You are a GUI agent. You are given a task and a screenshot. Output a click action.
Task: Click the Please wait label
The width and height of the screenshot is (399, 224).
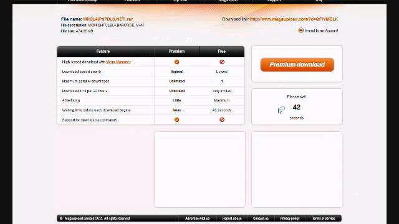click(297, 96)
